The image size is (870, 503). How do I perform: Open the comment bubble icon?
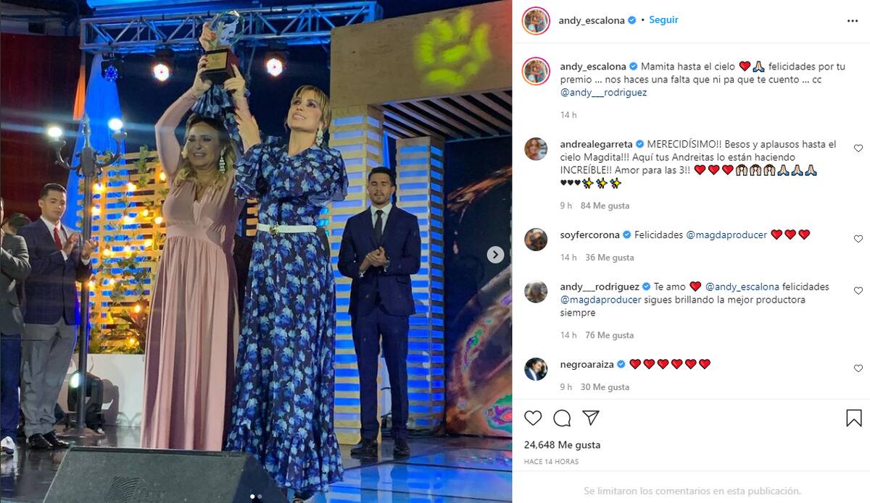tap(562, 418)
